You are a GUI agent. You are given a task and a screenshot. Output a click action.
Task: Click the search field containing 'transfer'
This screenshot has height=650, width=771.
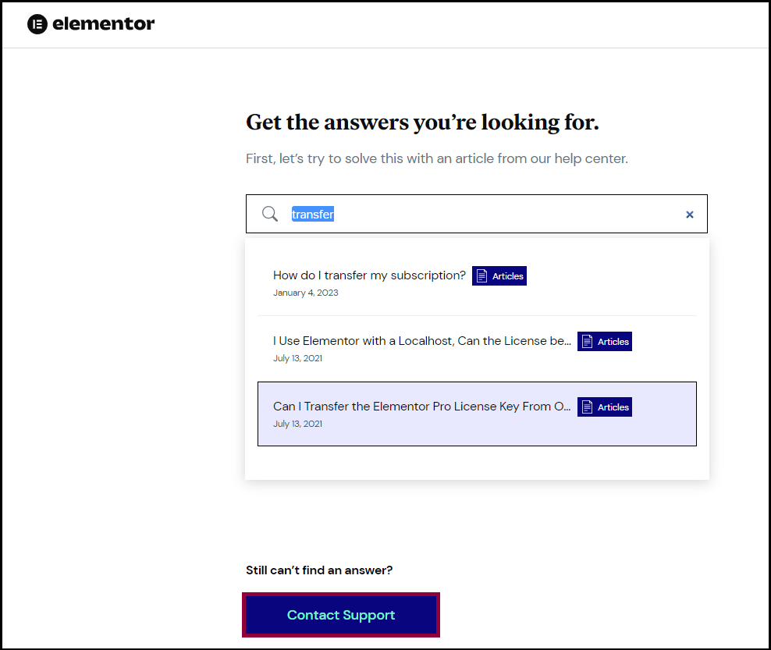477,214
